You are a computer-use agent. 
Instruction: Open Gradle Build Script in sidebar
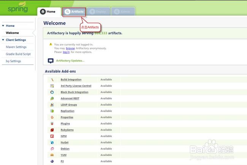pos(18,54)
